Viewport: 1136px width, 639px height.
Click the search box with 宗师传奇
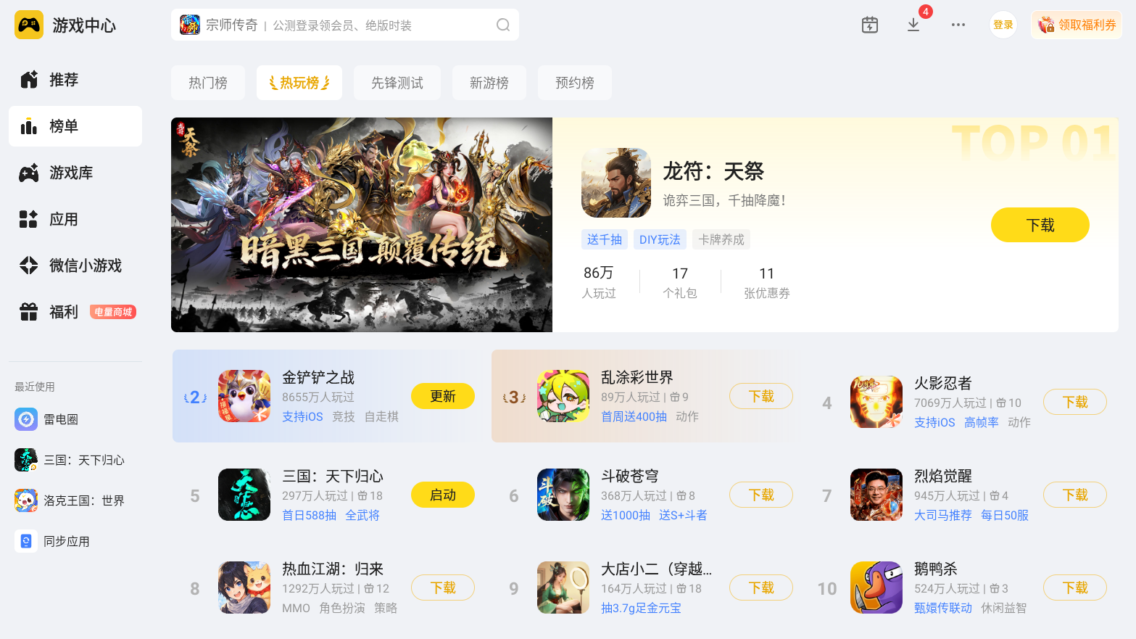click(x=345, y=25)
